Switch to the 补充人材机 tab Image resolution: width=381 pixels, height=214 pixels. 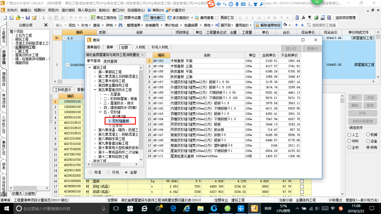click(x=160, y=47)
